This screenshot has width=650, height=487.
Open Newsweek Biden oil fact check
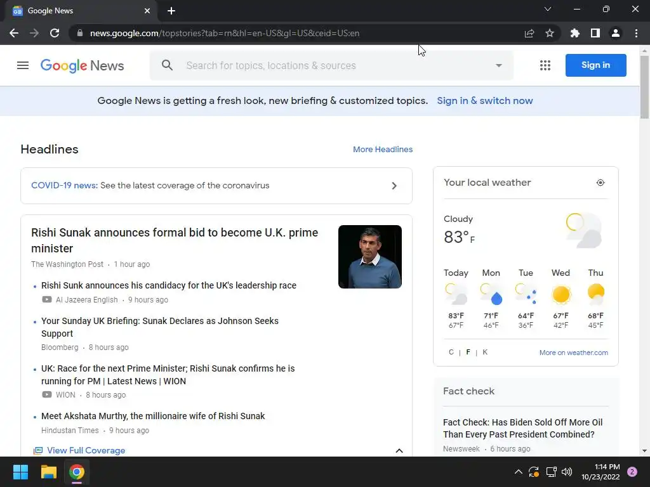pos(523,428)
